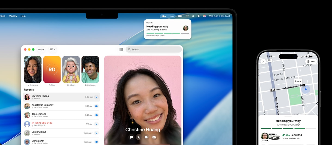Call Christine Huang from contact card
This screenshot has height=145, width=332.
(139, 137)
